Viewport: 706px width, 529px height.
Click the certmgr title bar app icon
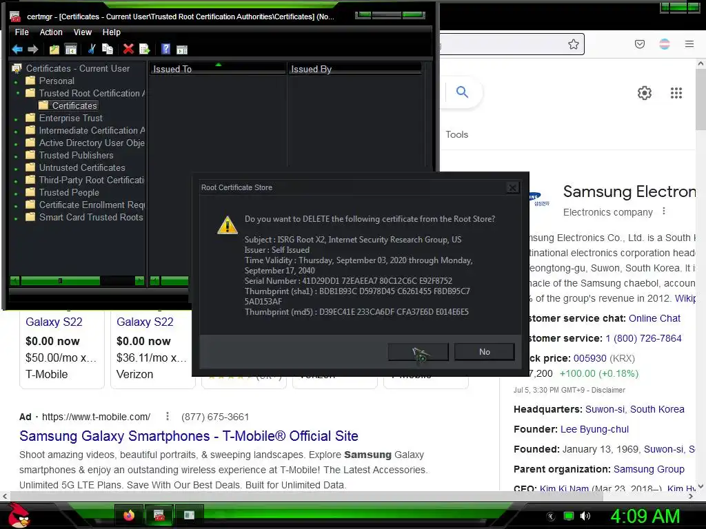tap(15, 17)
